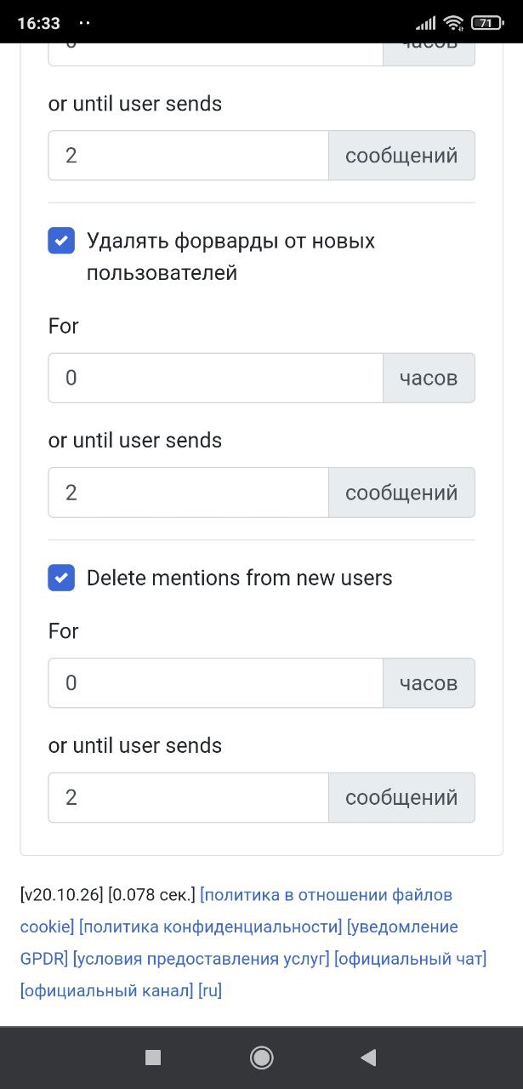
Task: Edit hours field under forwards section
Action: pos(216,378)
